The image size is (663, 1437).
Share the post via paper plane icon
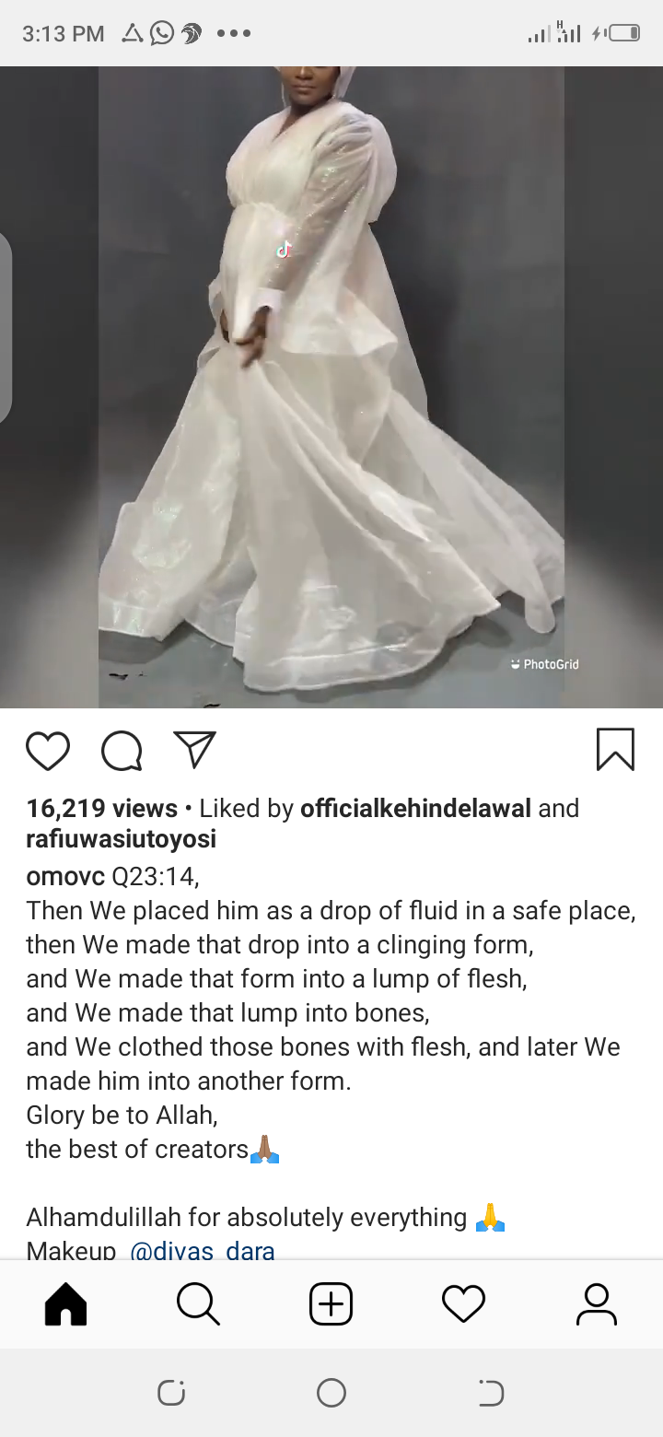(194, 750)
